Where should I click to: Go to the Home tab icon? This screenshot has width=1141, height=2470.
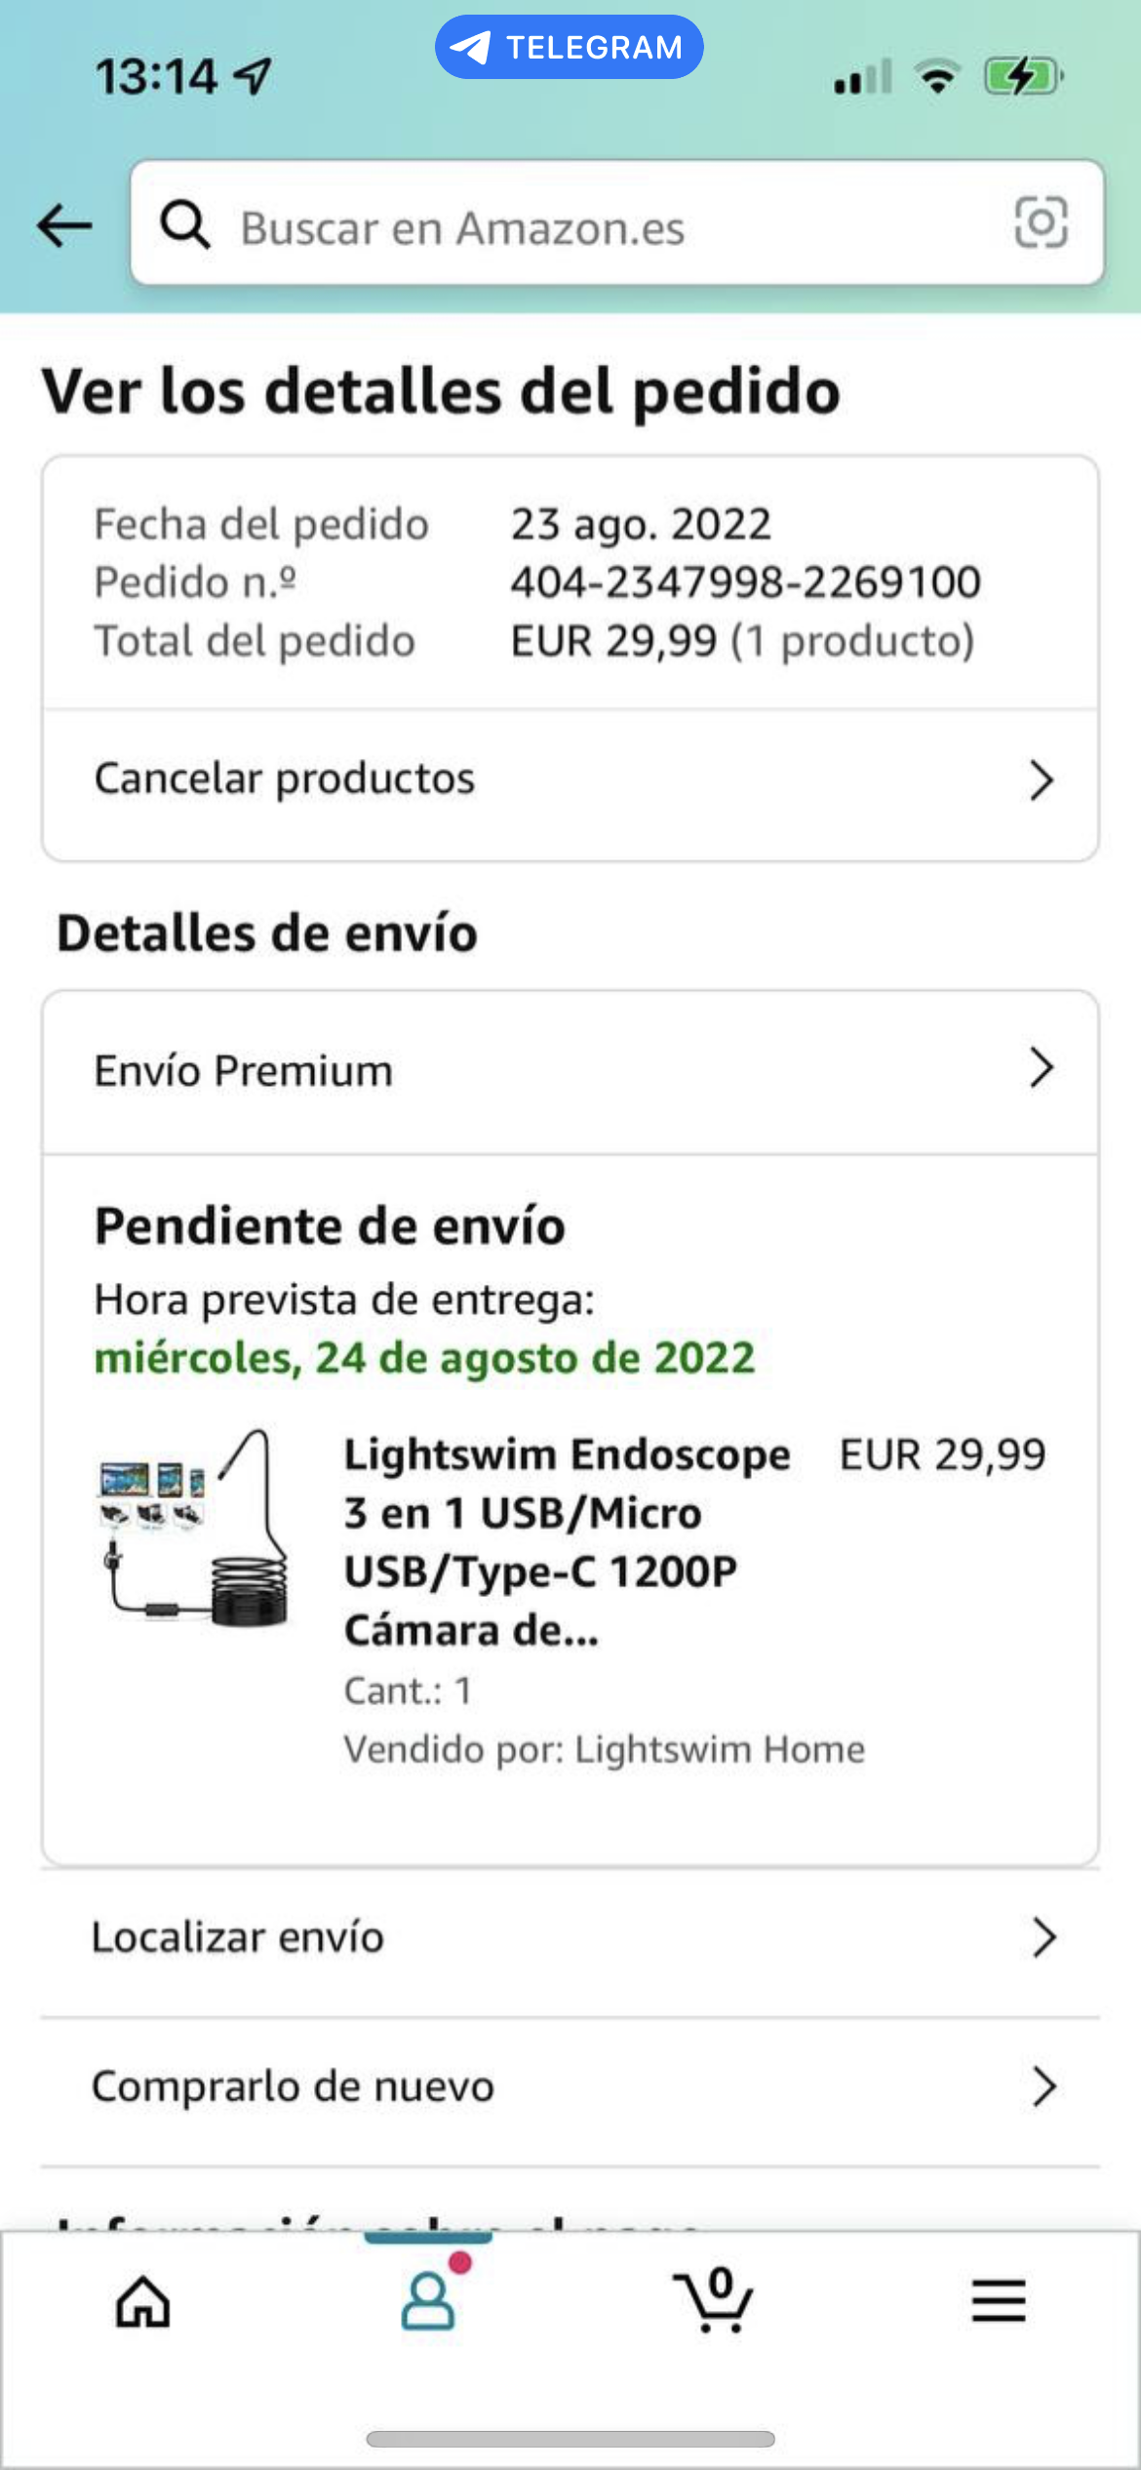tap(142, 2302)
